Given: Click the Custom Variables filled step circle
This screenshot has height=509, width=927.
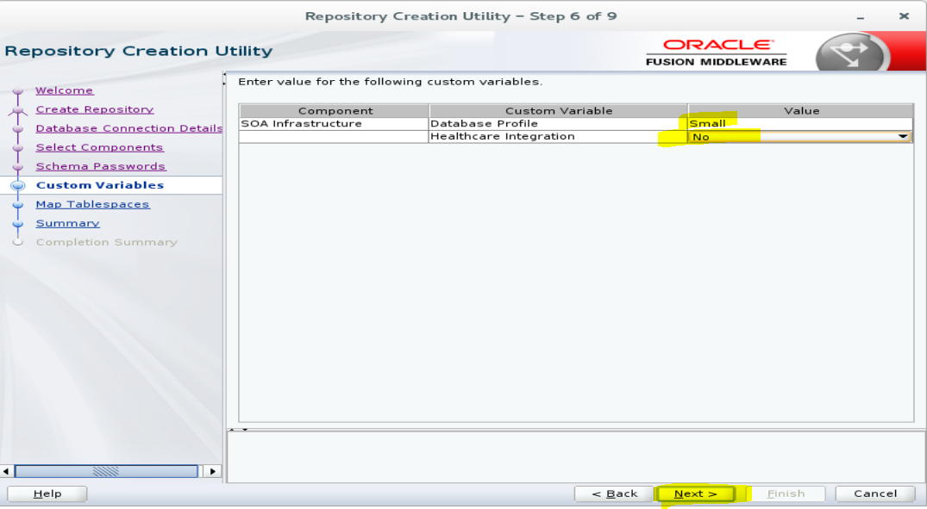Looking at the screenshot, I should (19, 184).
